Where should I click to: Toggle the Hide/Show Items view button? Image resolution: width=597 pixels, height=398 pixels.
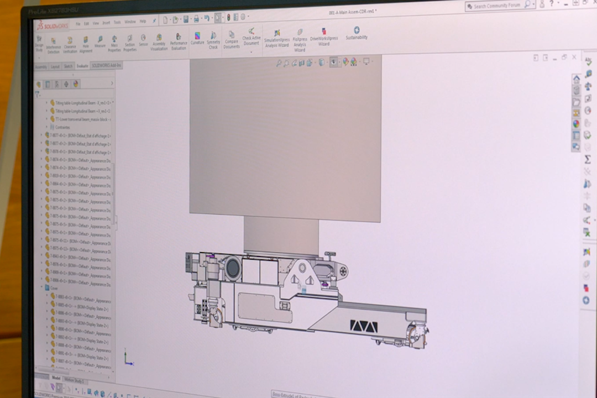pyautogui.click(x=333, y=62)
